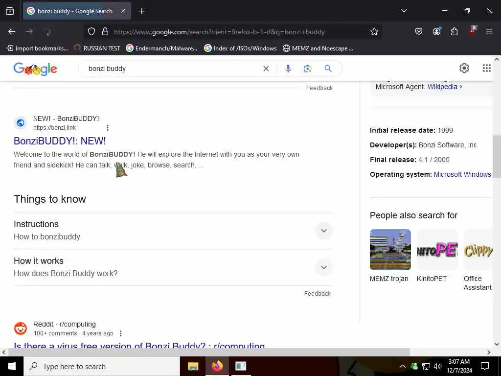Expand the How it works section
501x376 pixels.
pos(173,267)
